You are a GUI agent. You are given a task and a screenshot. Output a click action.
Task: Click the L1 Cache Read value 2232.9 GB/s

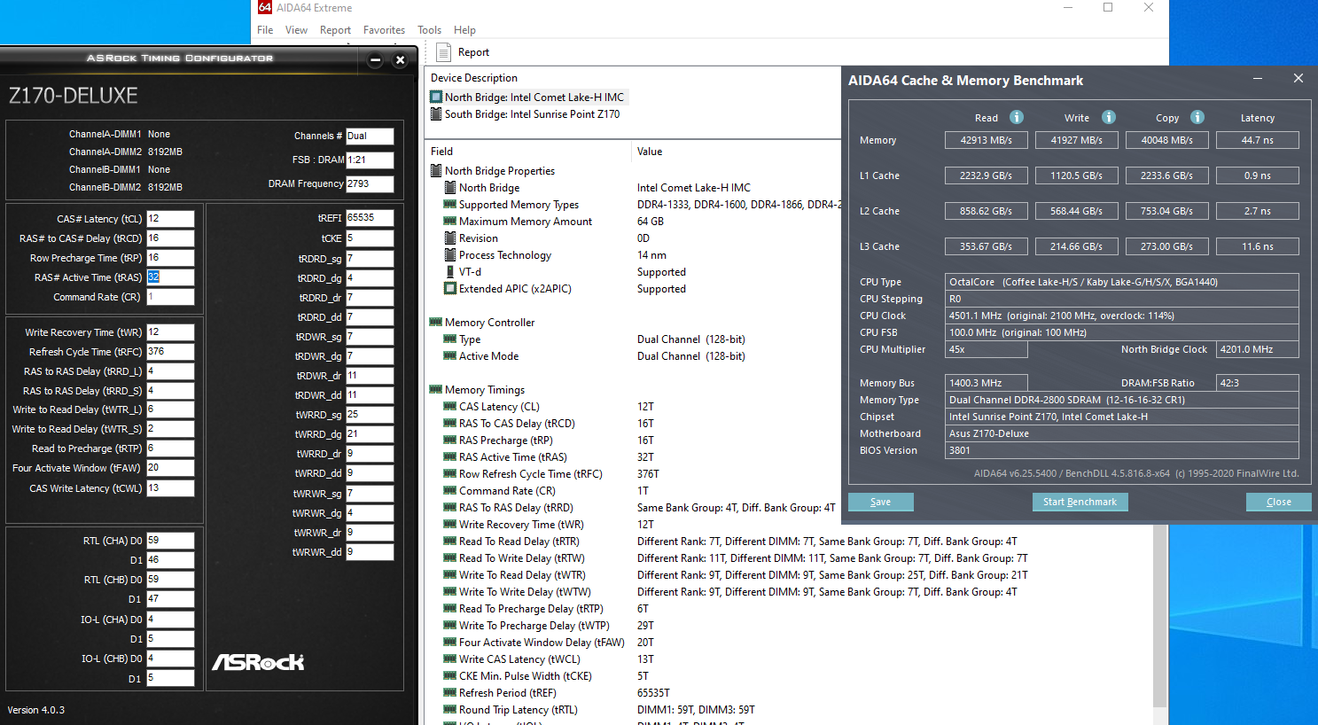point(987,175)
